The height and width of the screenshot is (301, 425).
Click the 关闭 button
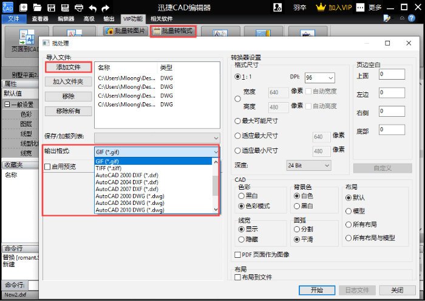click(397, 290)
